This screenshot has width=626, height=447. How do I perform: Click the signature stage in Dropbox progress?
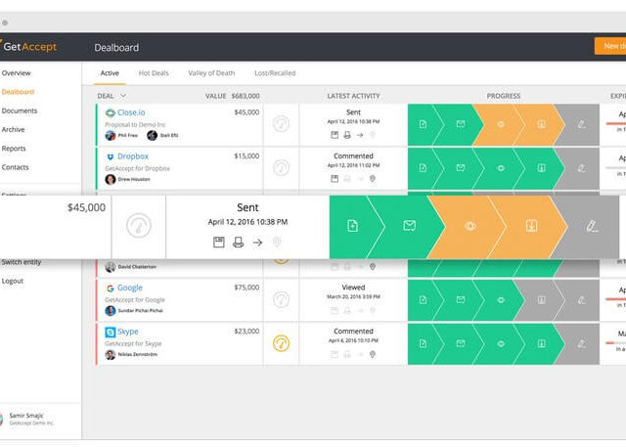click(582, 168)
